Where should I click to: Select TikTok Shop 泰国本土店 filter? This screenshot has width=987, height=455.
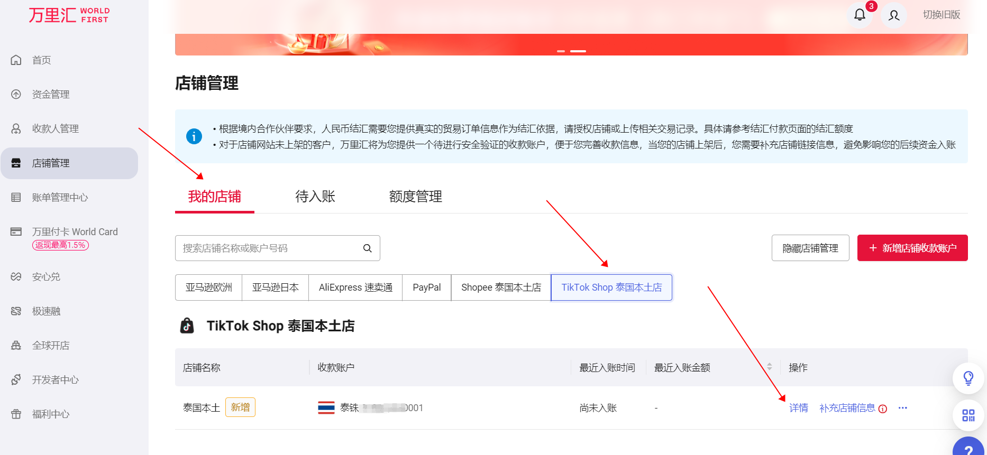coord(611,287)
